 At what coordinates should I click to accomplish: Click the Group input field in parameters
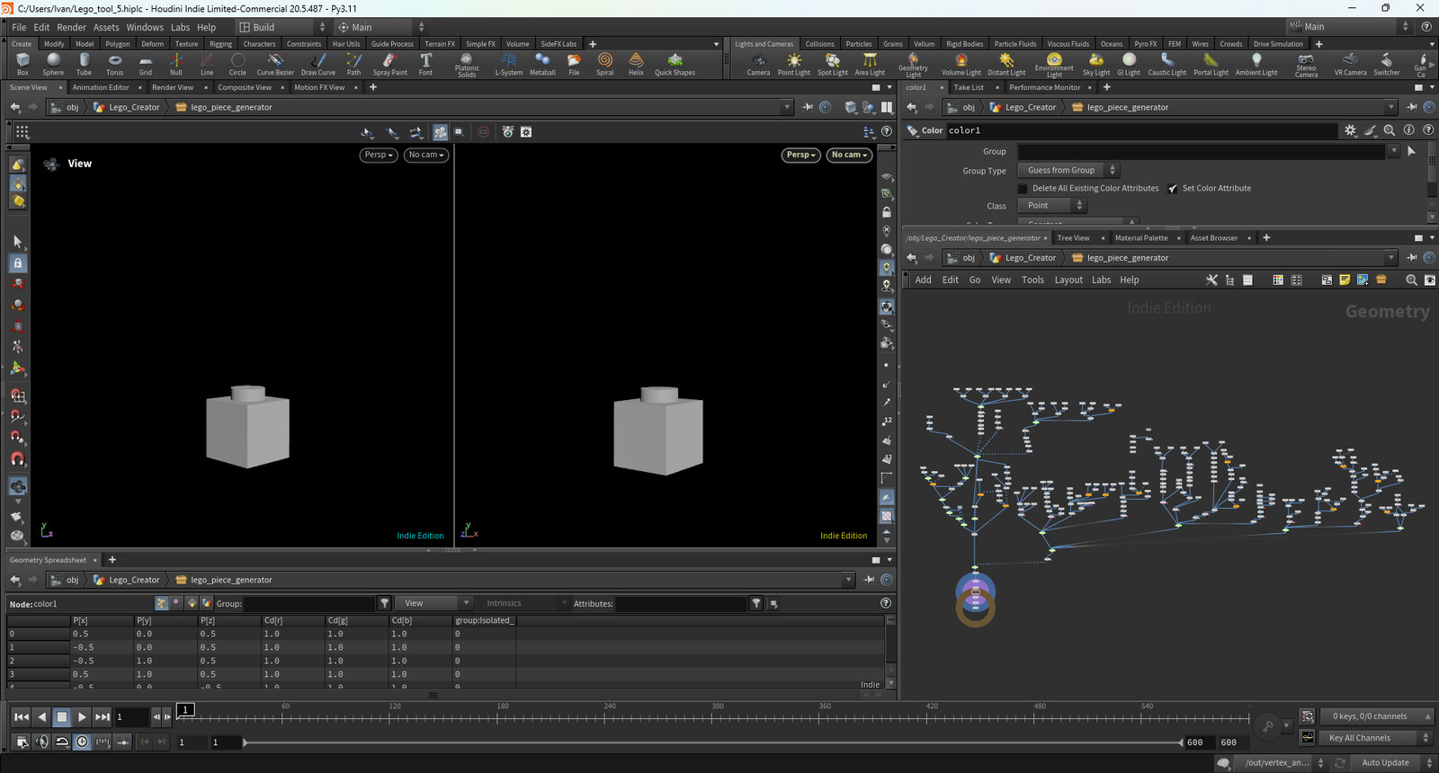[1202, 152]
